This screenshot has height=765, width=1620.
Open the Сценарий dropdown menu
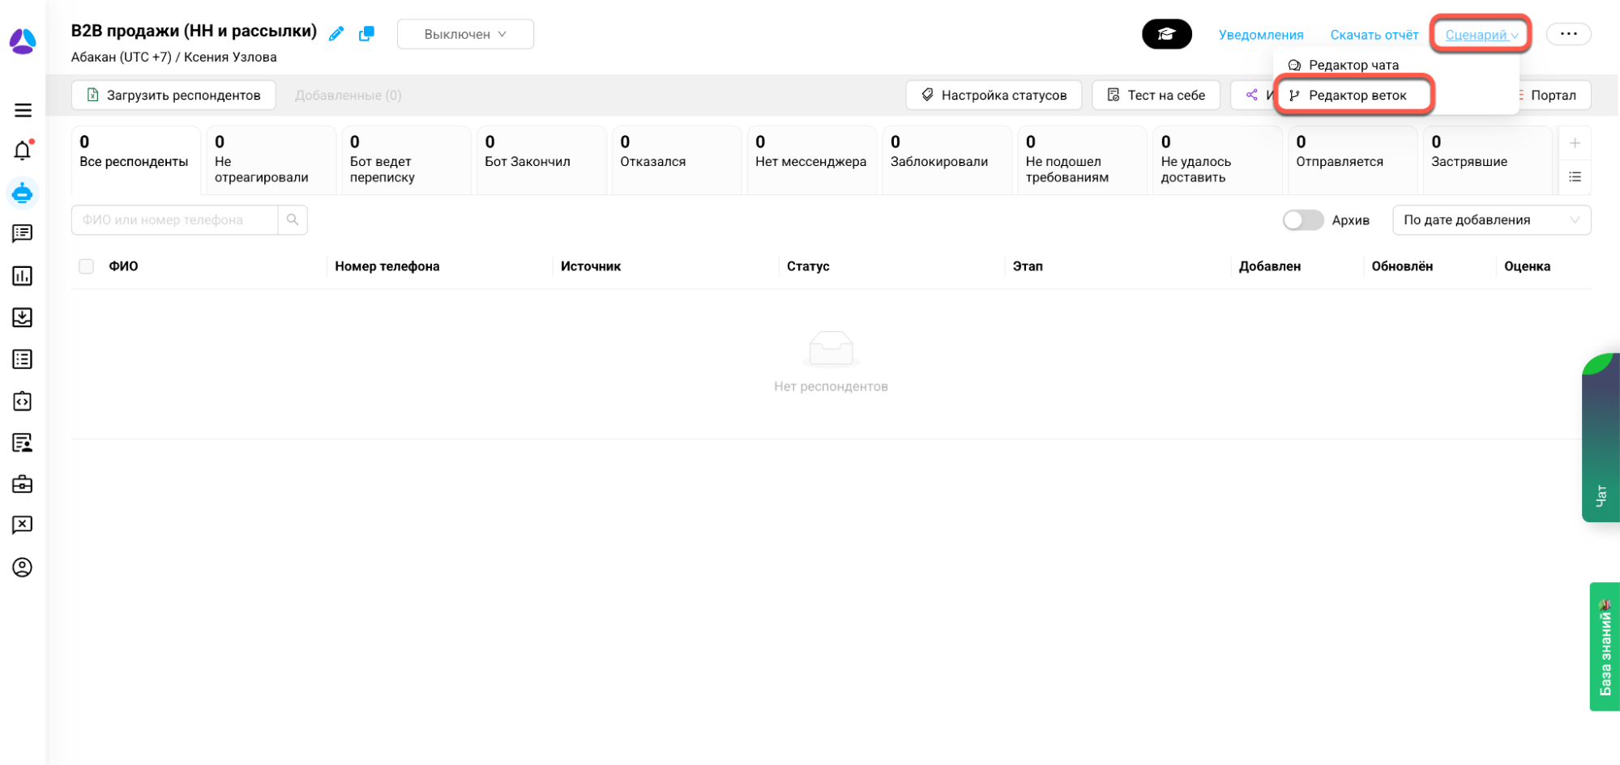[1481, 35]
